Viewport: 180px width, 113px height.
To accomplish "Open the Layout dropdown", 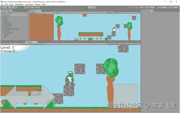I will click(173, 8).
